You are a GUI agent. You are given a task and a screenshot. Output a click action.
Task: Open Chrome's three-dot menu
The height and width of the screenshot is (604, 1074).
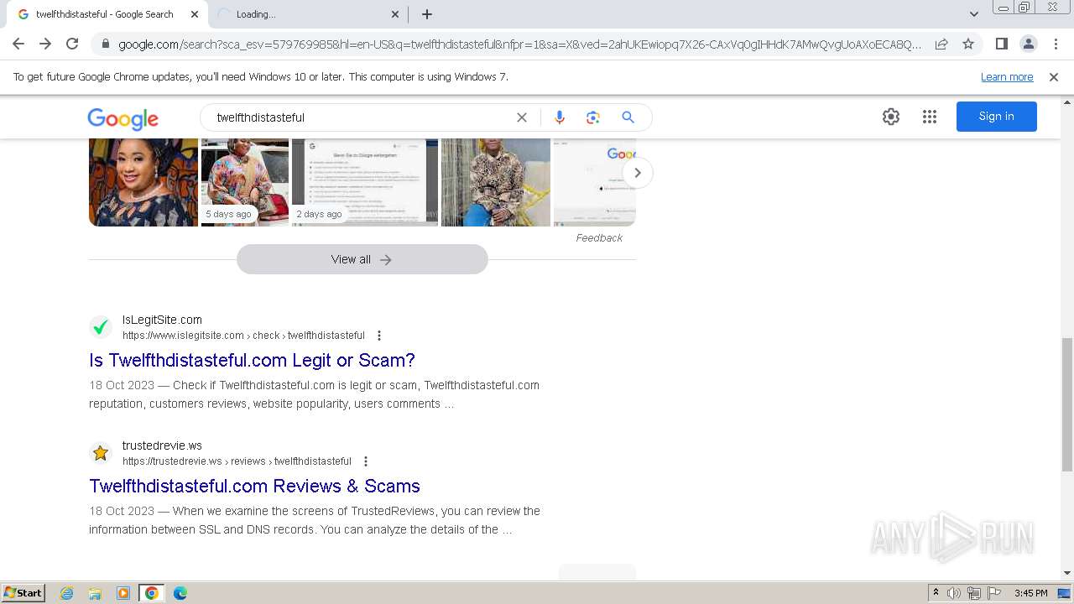coord(1056,44)
